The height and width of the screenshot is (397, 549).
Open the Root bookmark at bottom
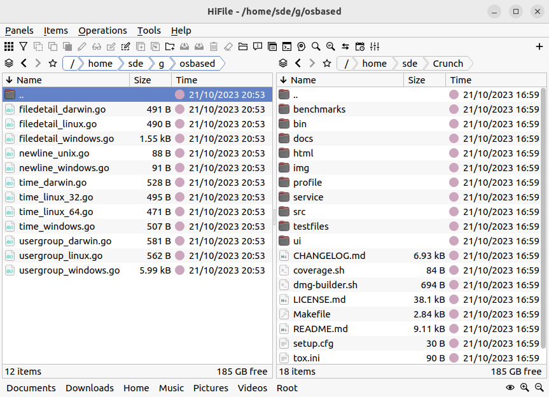point(287,388)
